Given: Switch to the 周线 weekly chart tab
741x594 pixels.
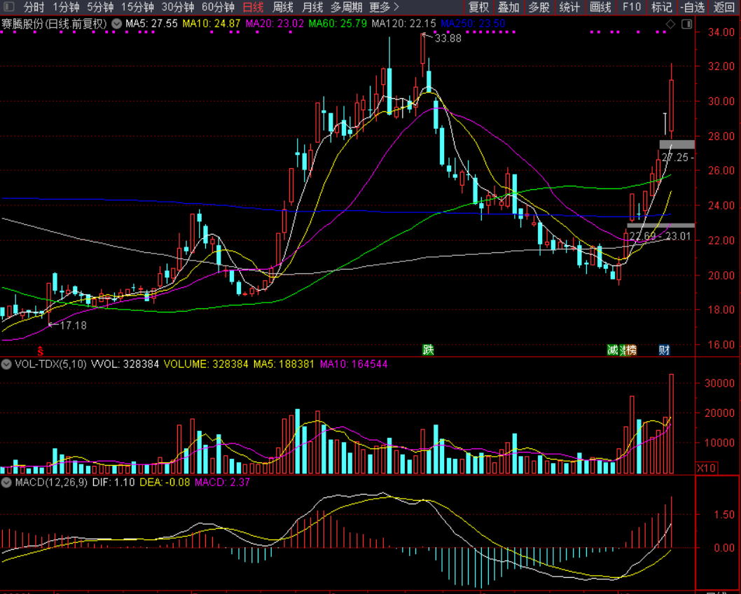Looking at the screenshot, I should [x=283, y=8].
